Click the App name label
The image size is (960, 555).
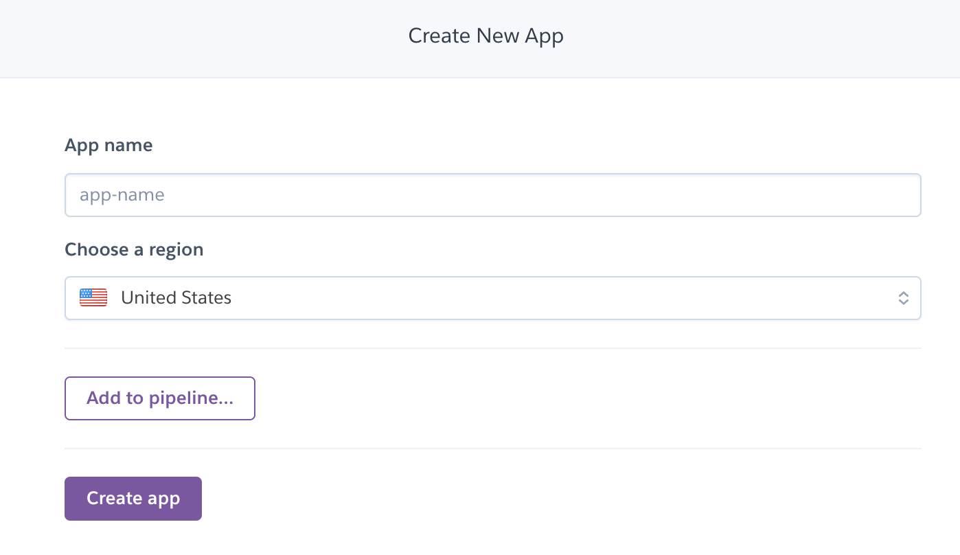[108, 145]
